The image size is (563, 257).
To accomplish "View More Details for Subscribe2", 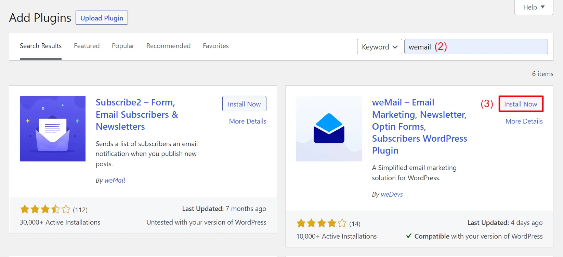I will tap(248, 121).
